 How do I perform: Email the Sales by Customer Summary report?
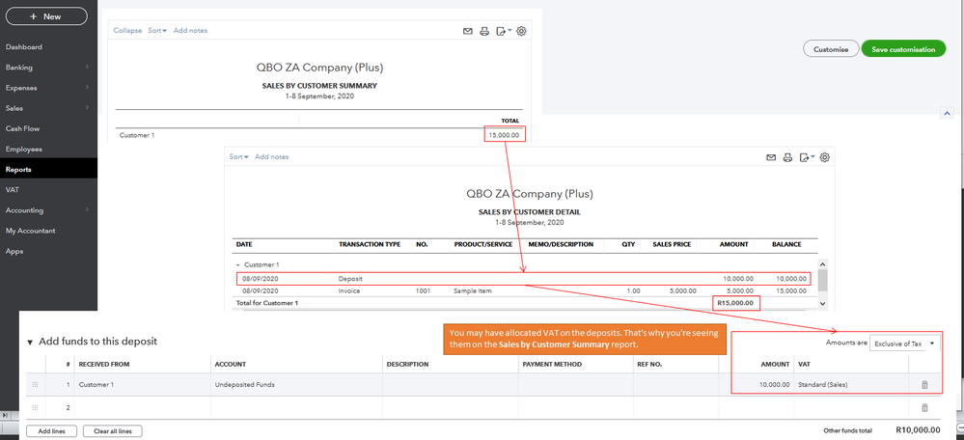[468, 31]
